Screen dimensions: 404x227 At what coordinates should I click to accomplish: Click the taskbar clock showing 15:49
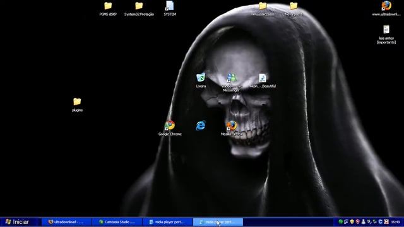tap(396, 222)
